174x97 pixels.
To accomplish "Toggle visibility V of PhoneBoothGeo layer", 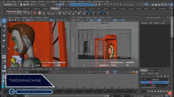I will (x=142, y=82).
